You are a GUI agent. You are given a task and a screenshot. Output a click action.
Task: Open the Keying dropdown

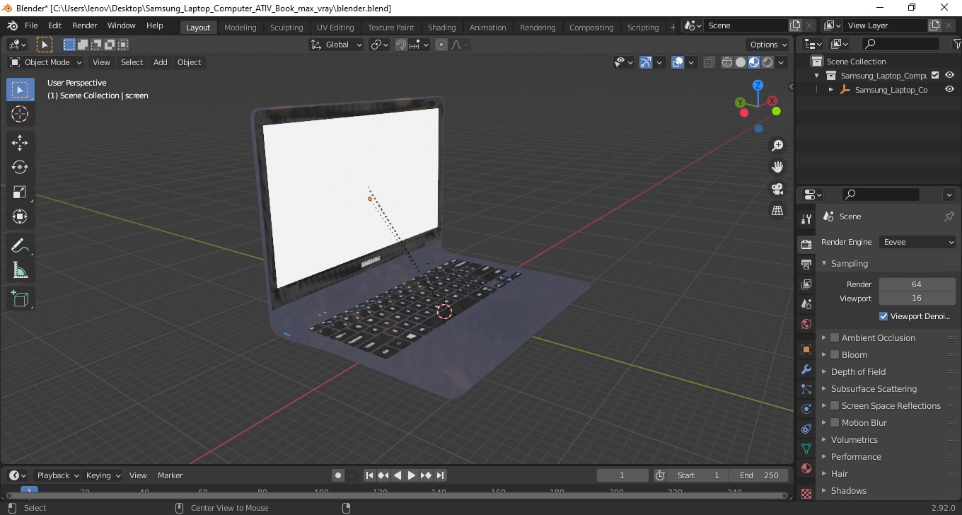click(103, 475)
